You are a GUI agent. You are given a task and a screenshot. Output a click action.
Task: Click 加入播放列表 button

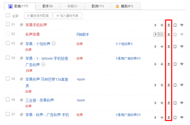(68, 16)
